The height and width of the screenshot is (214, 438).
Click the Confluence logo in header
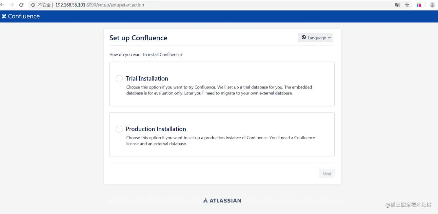[x=21, y=16]
